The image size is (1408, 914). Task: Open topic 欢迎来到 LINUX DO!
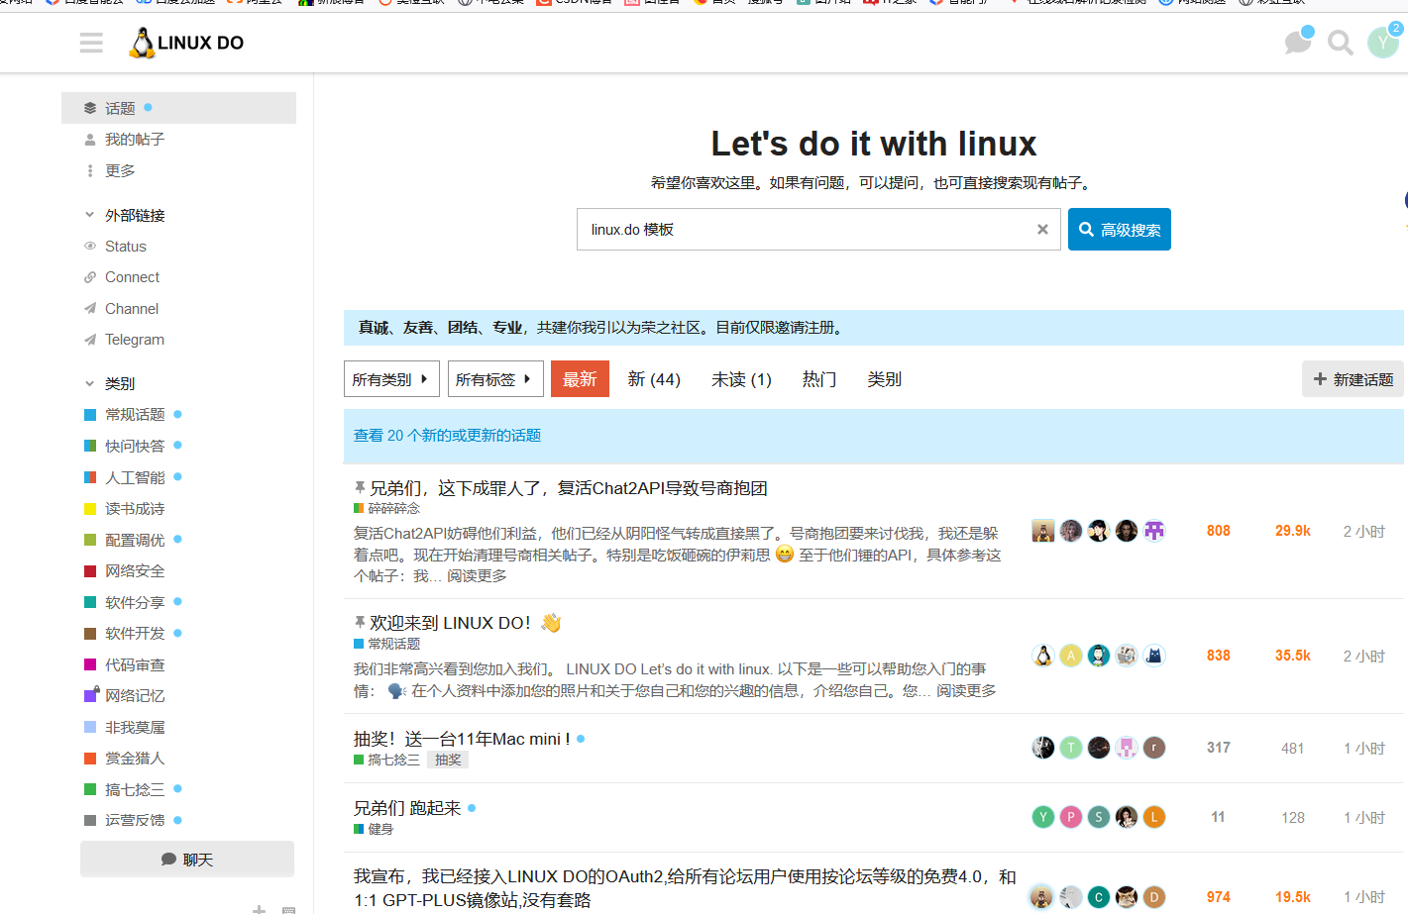(x=466, y=623)
